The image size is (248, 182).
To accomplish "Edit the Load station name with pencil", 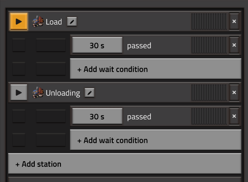I will tap(72, 21).
